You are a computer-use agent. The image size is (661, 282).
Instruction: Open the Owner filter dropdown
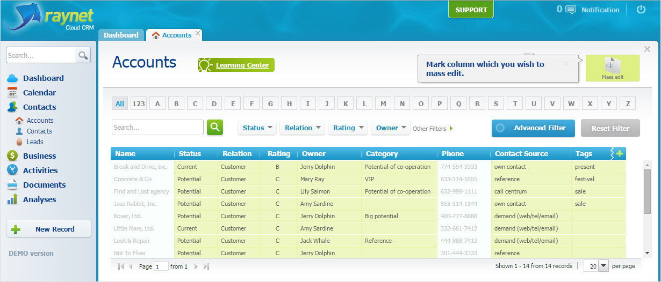391,128
